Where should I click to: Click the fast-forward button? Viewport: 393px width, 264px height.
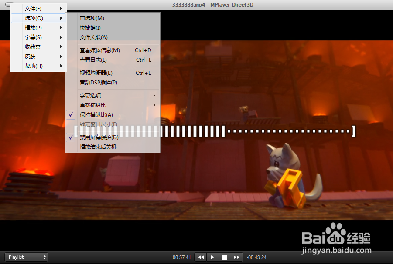[x=236, y=257]
